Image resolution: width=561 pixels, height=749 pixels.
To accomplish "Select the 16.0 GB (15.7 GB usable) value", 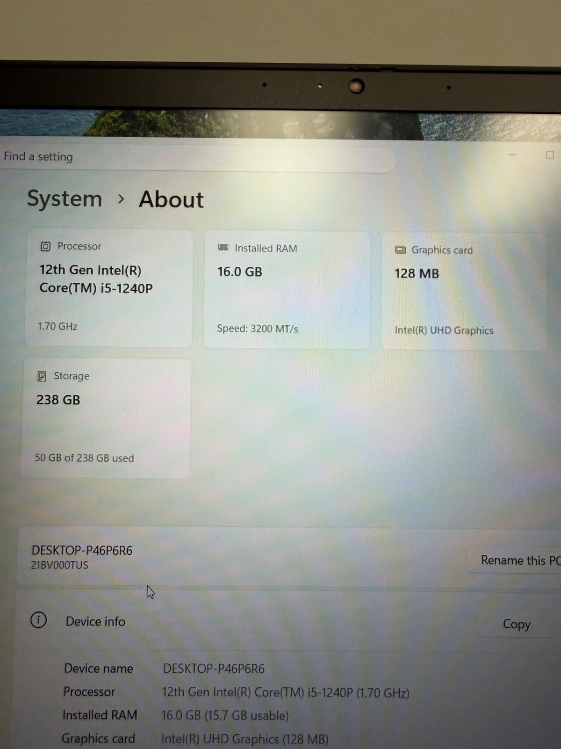I will click(x=225, y=715).
